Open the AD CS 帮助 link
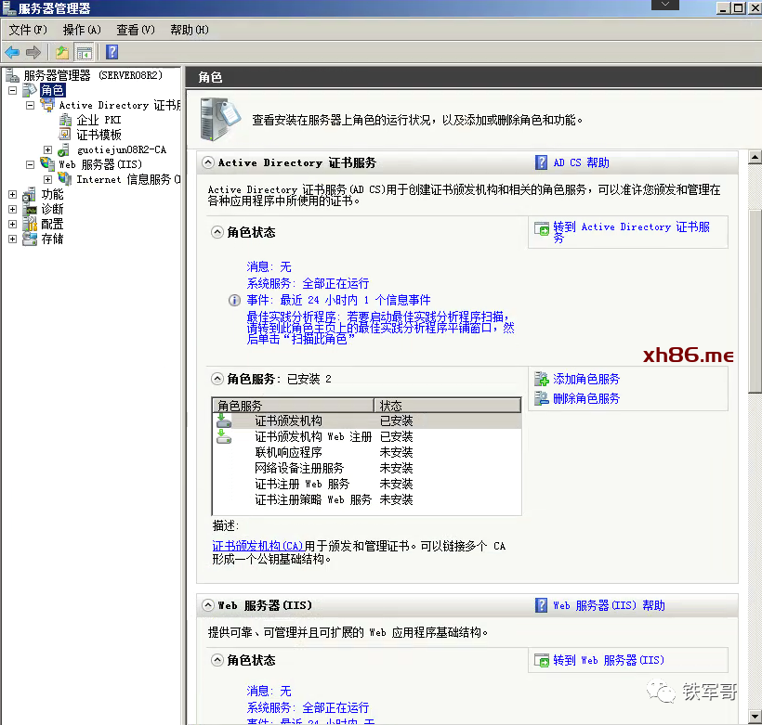Screen dimensions: 762x725 pyautogui.click(x=581, y=162)
